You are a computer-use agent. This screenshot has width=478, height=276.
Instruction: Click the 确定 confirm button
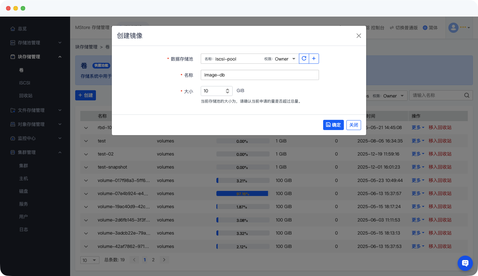tap(333, 125)
